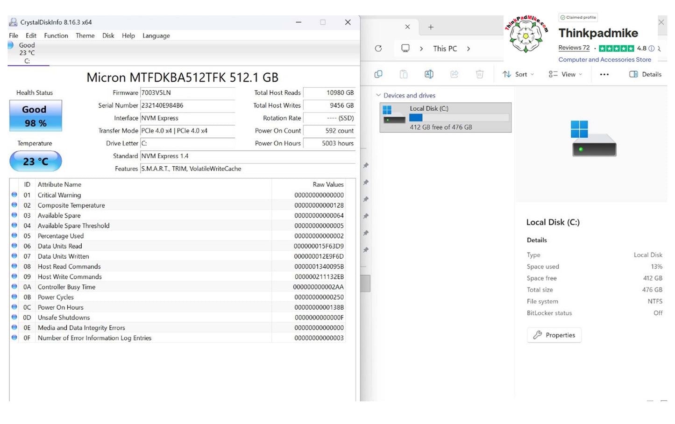Click the Rename icon in Explorer toolbar

click(x=429, y=74)
